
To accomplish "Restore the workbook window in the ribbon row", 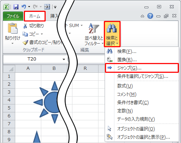I will pyautogui.click(x=166, y=16).
